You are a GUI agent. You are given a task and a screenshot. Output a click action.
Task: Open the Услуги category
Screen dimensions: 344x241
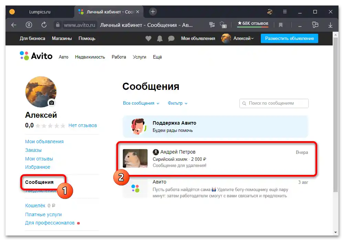coord(140,57)
